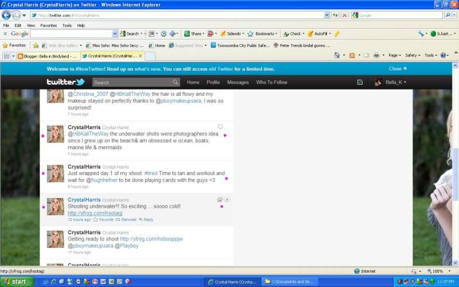The image size is (459, 287).
Task: Go to Twitter Home link
Action: click(193, 82)
